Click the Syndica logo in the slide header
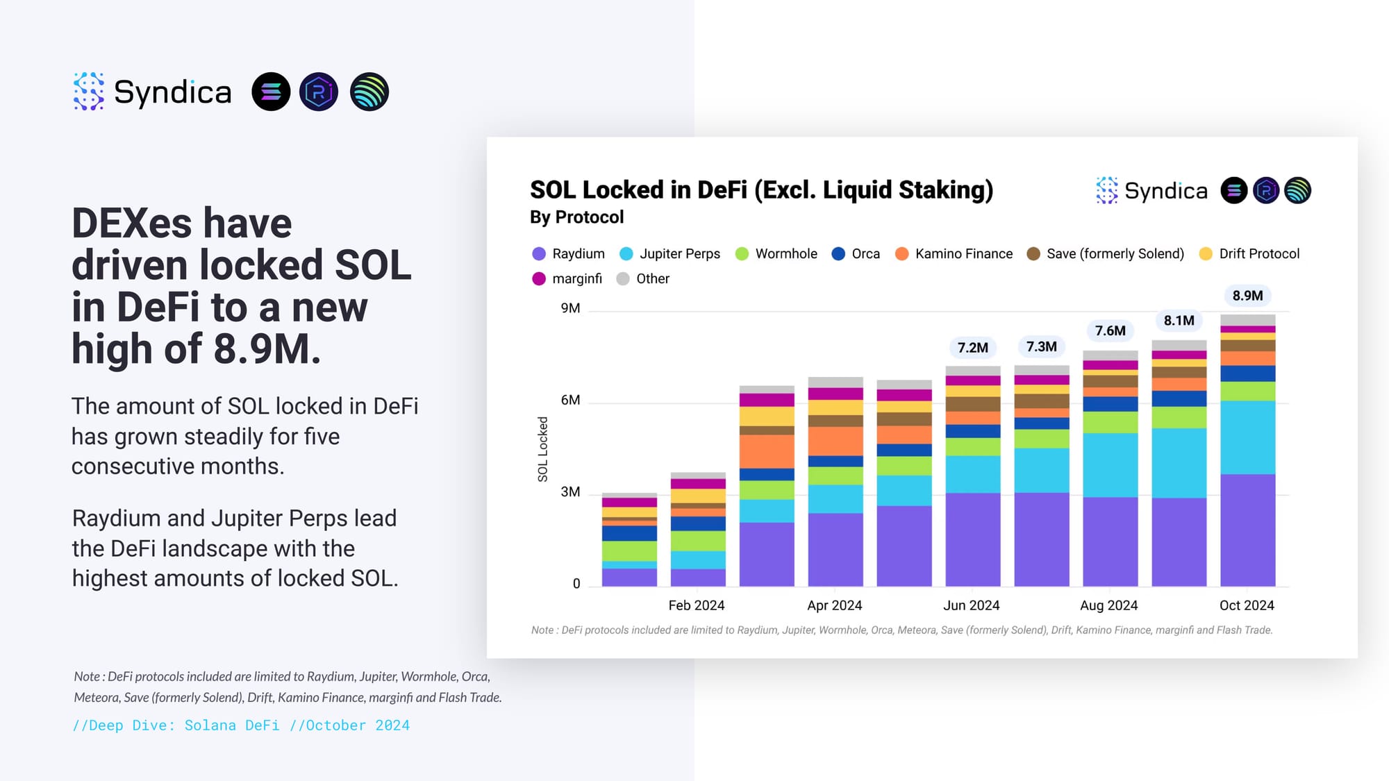This screenshot has height=781, width=1389. pyautogui.click(x=152, y=92)
